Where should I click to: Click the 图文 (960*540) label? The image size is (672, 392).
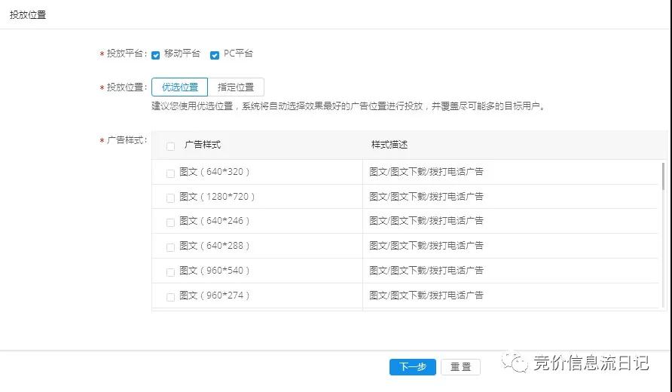(x=214, y=271)
